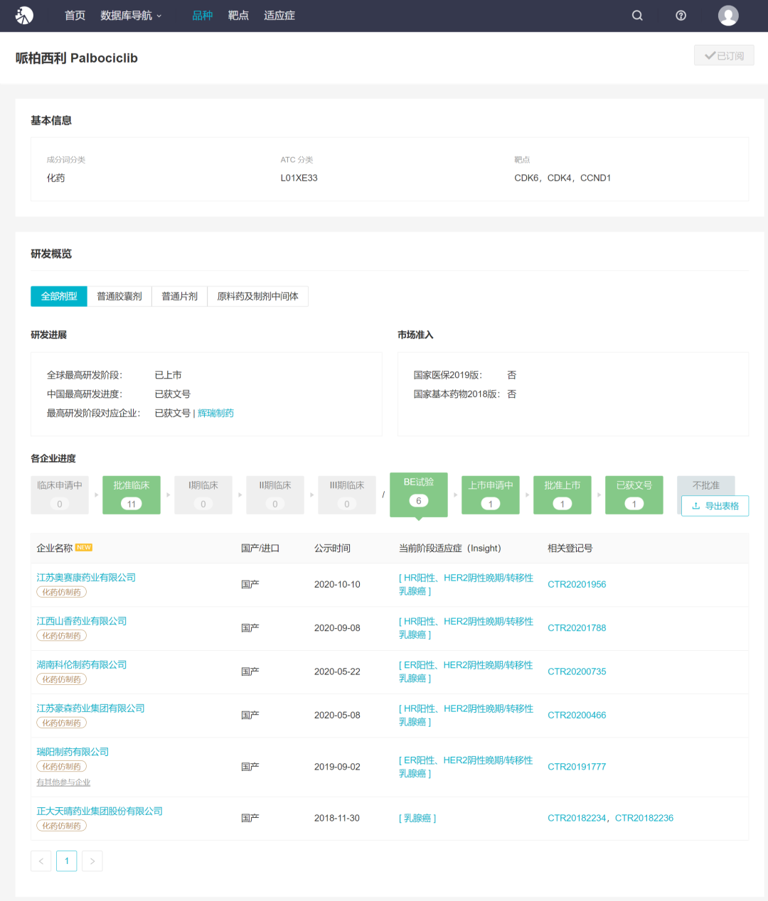
Task: Open 品种 navigation item
Action: [x=203, y=16]
